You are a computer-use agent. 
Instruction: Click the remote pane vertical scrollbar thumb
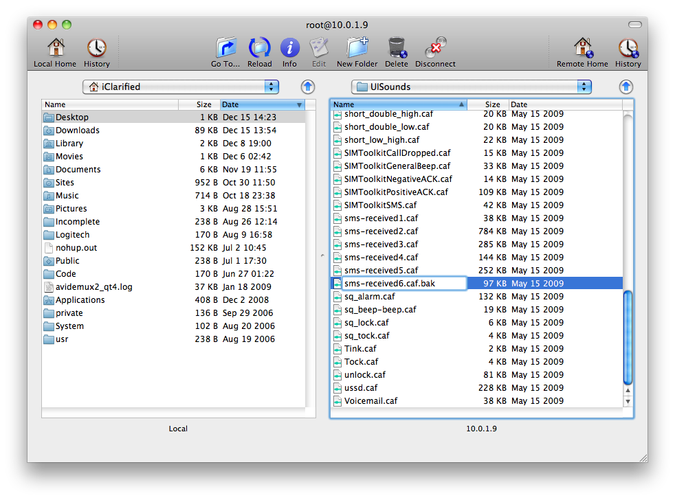coord(628,337)
